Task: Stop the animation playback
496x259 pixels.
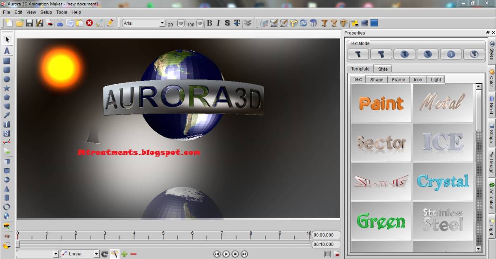Action: tap(235, 254)
